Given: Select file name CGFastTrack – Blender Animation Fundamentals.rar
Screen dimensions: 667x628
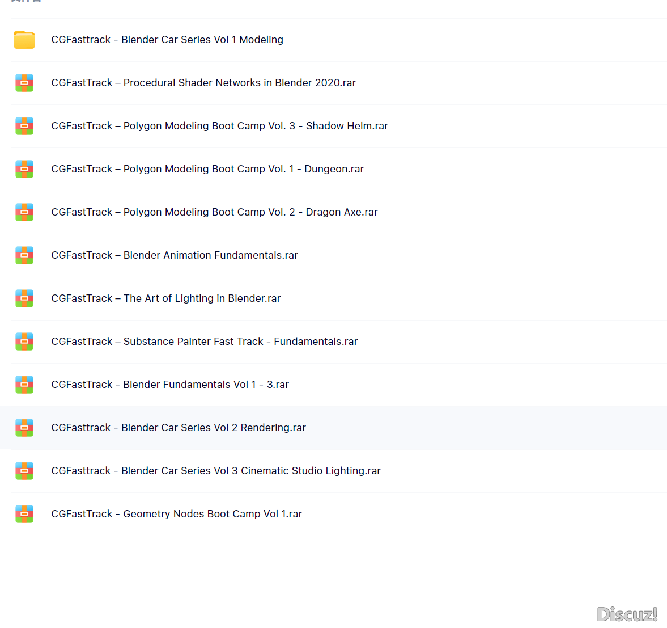Looking at the screenshot, I should click(175, 255).
